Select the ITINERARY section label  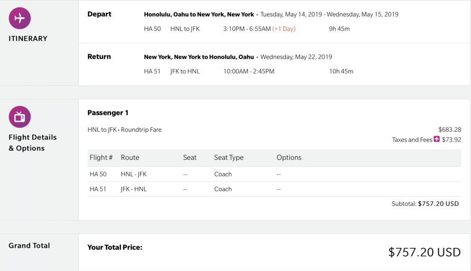[x=28, y=39]
